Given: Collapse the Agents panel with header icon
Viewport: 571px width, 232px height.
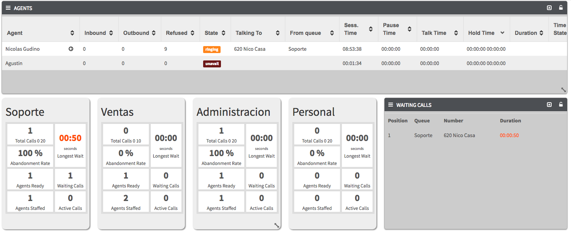Looking at the screenshot, I should [549, 8].
